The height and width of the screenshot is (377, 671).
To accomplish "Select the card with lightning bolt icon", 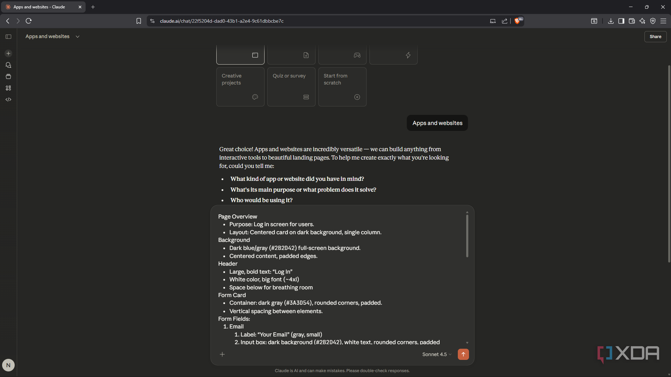I will [394, 55].
